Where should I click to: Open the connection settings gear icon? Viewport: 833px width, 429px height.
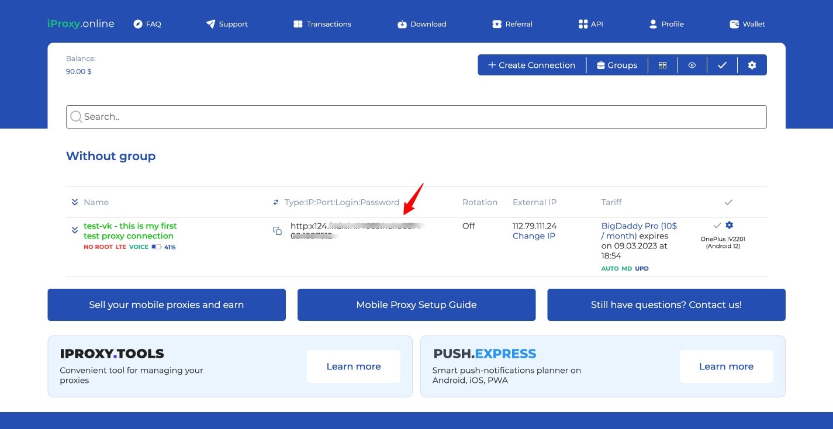click(x=729, y=226)
